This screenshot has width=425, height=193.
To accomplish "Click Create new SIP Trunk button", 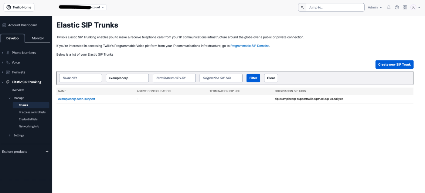I will point(394,64).
